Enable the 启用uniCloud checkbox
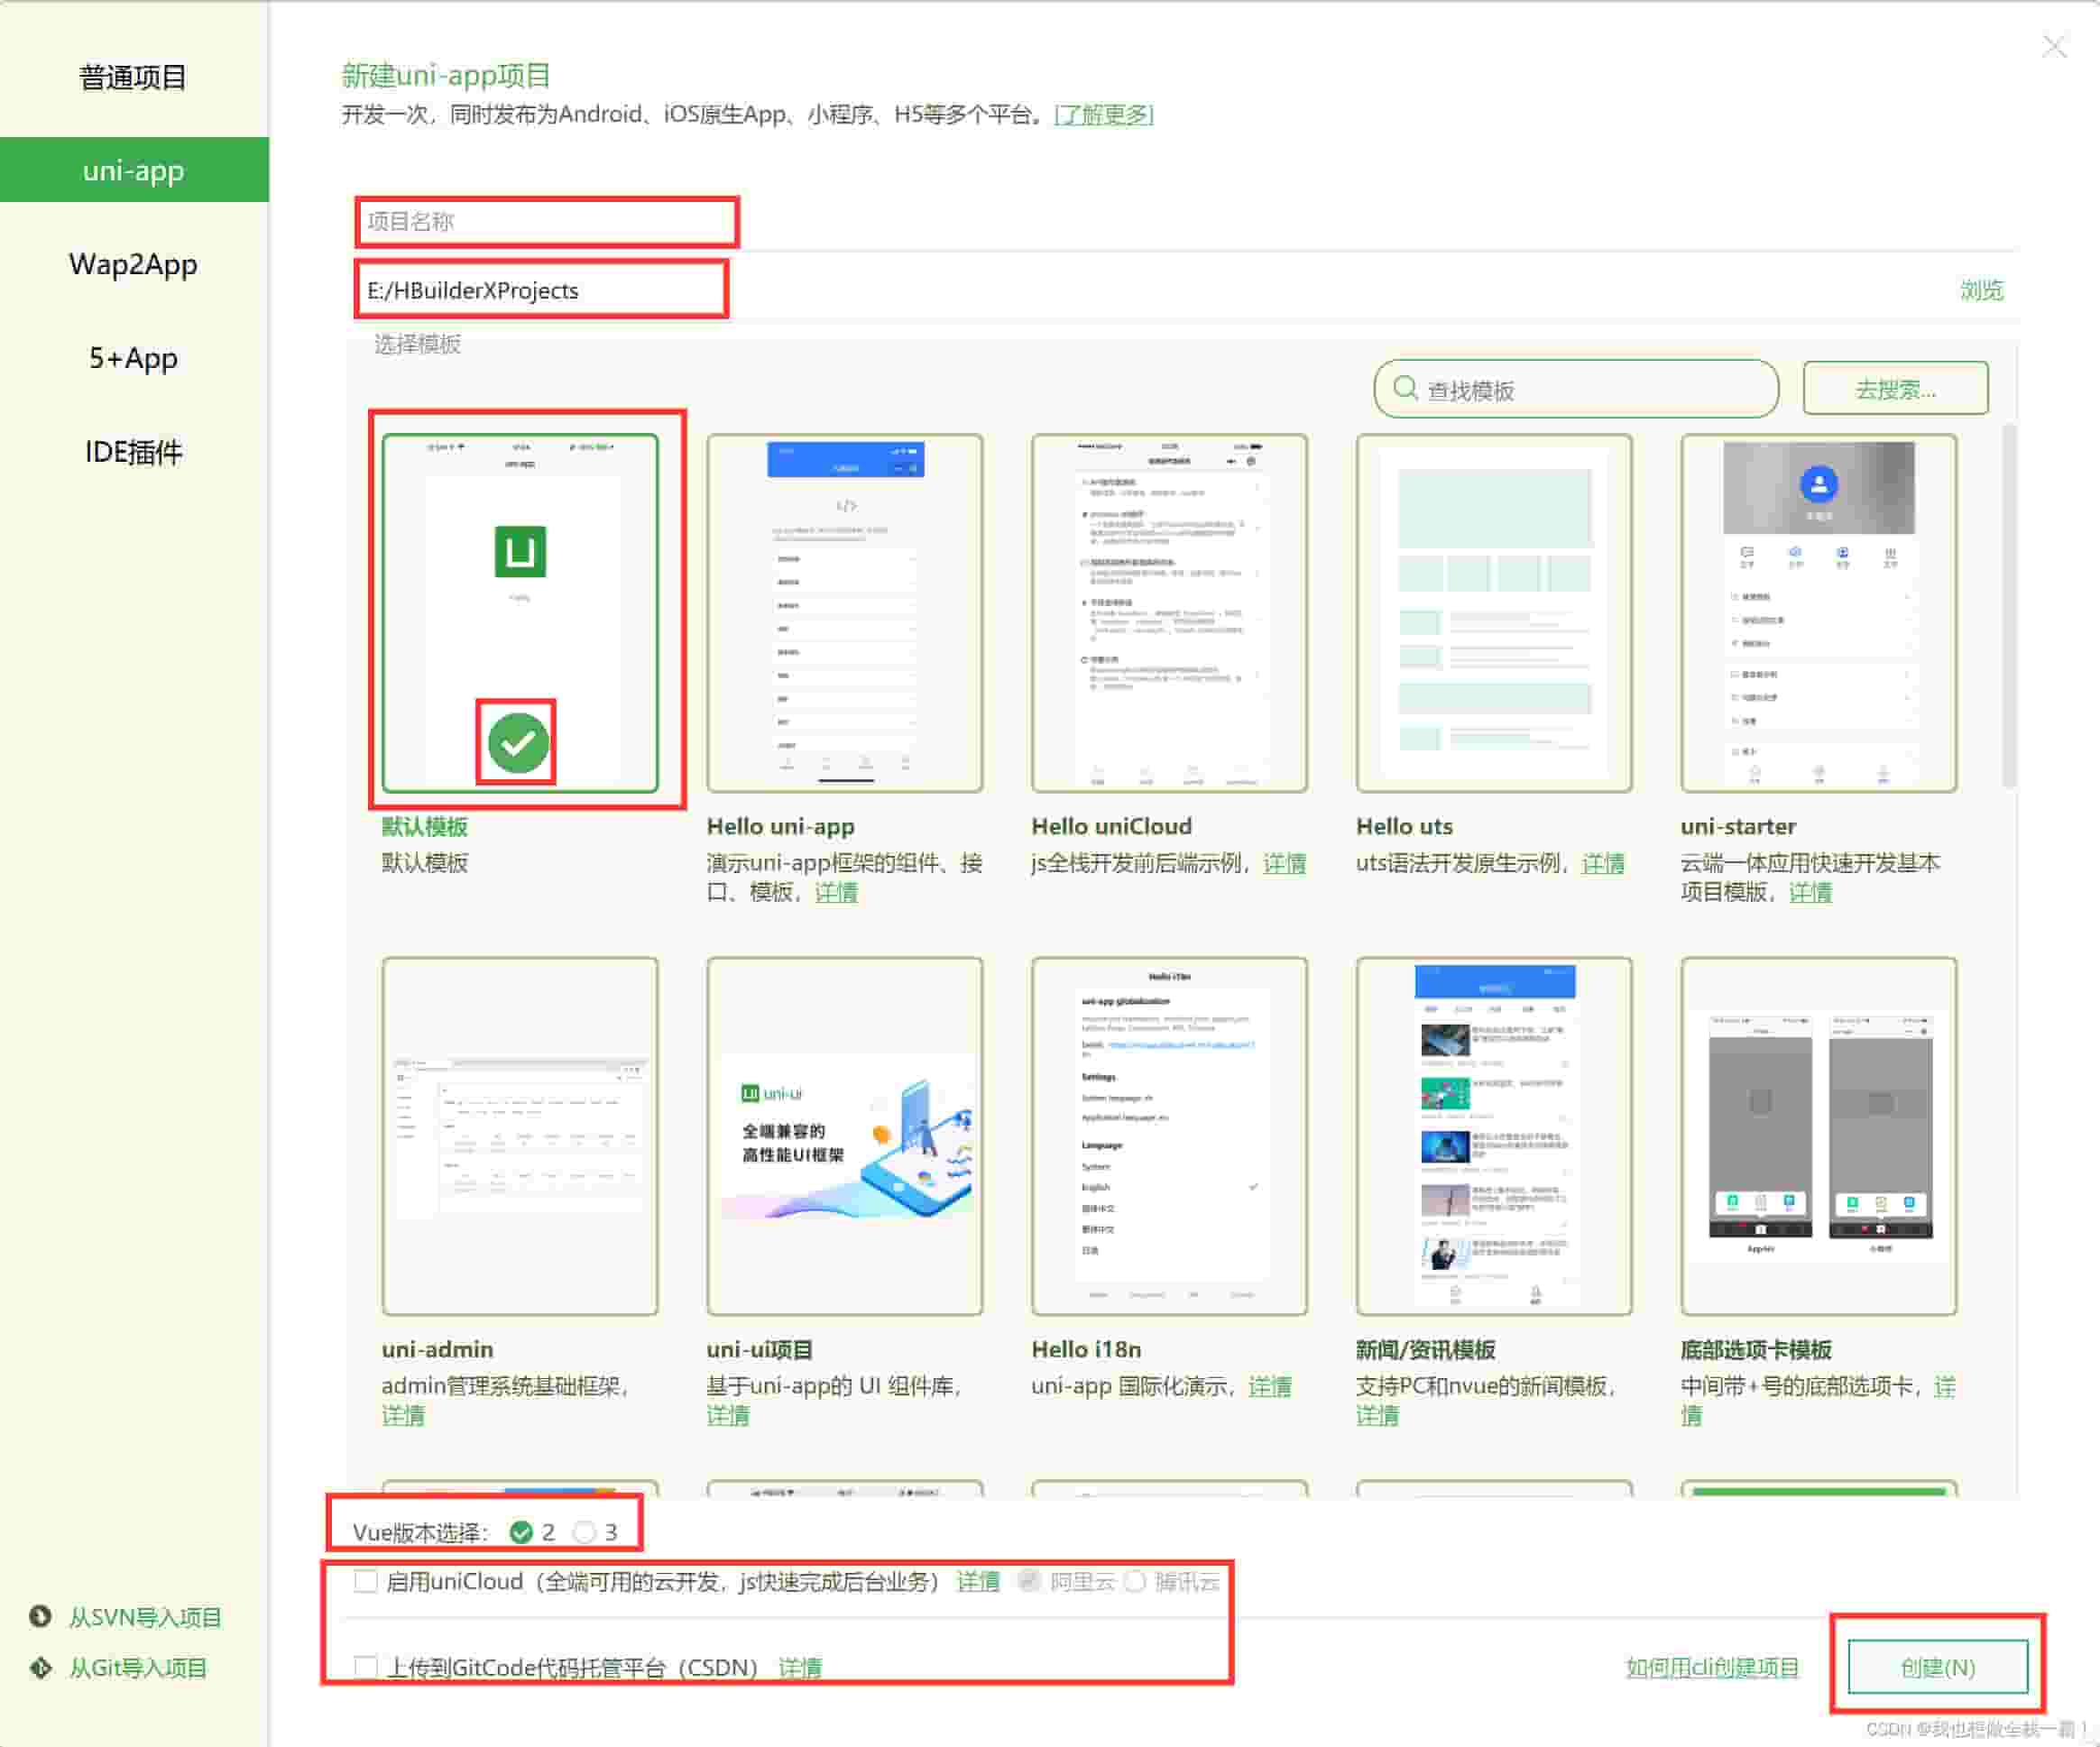Image resolution: width=2100 pixels, height=1747 pixels. (x=366, y=1581)
